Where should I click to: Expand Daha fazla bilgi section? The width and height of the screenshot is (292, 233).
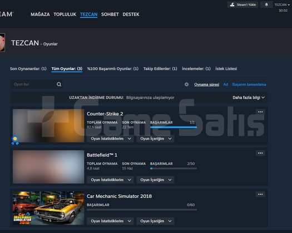tap(249, 98)
